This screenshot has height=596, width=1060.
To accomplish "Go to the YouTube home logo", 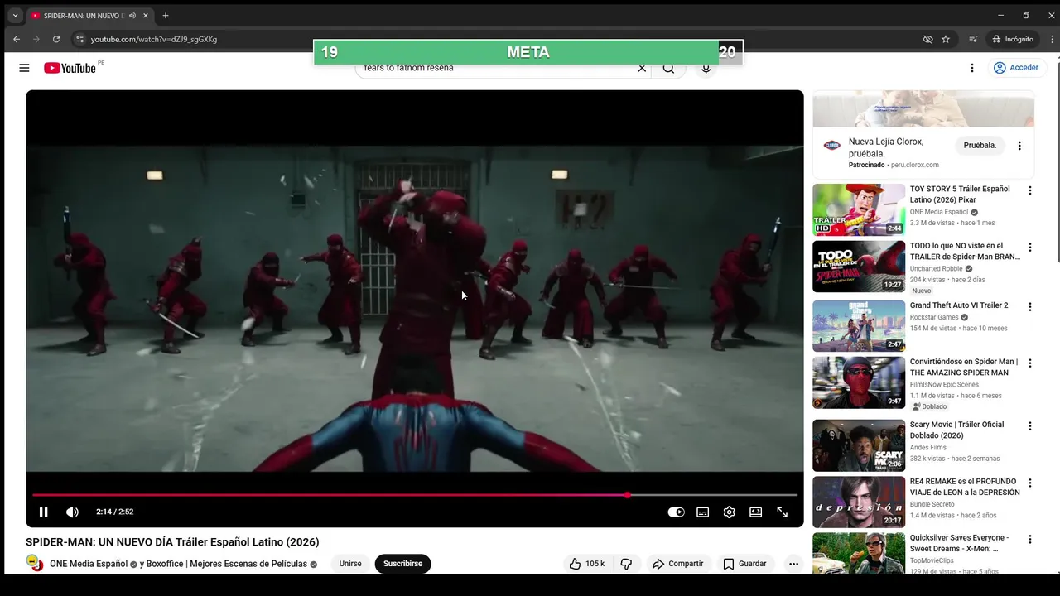I will click(x=70, y=68).
